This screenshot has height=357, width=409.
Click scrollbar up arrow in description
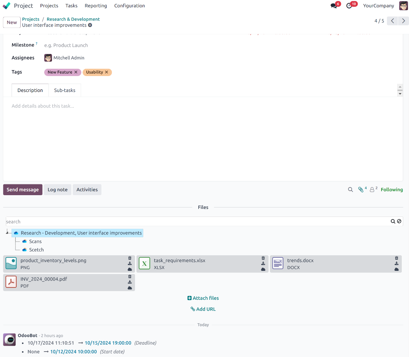tap(400, 87)
